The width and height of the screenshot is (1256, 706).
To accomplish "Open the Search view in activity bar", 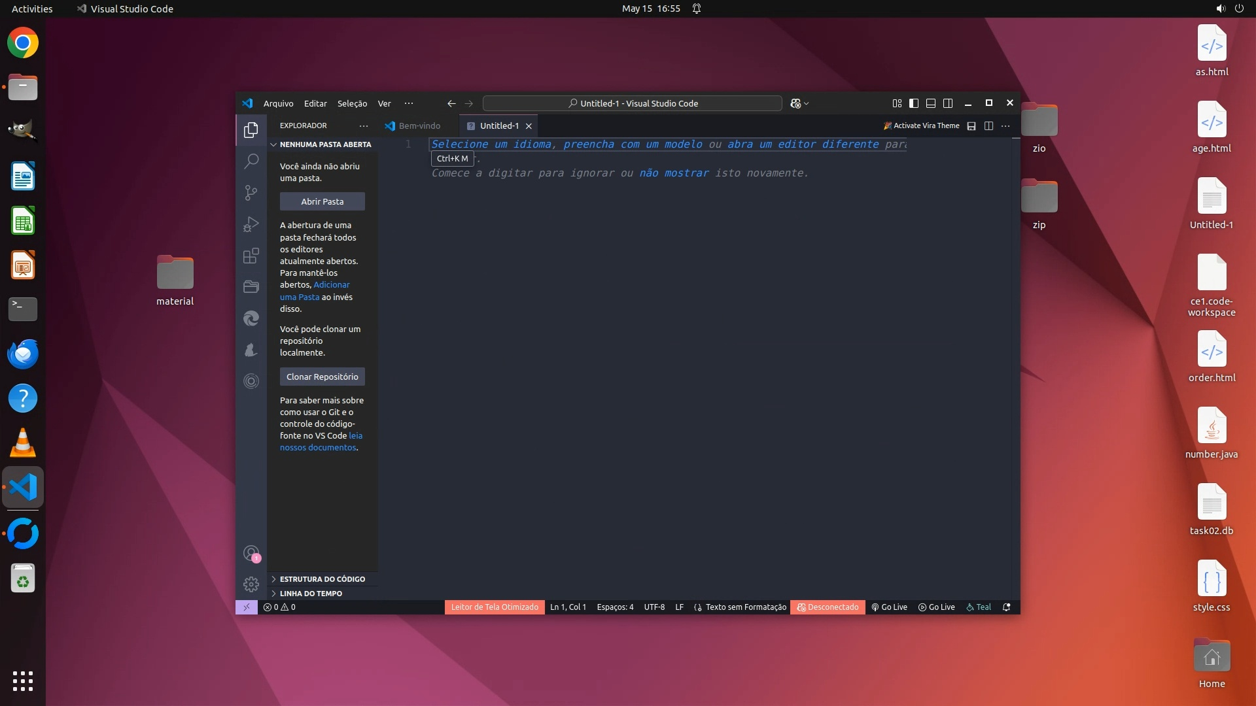I will pos(251,161).
